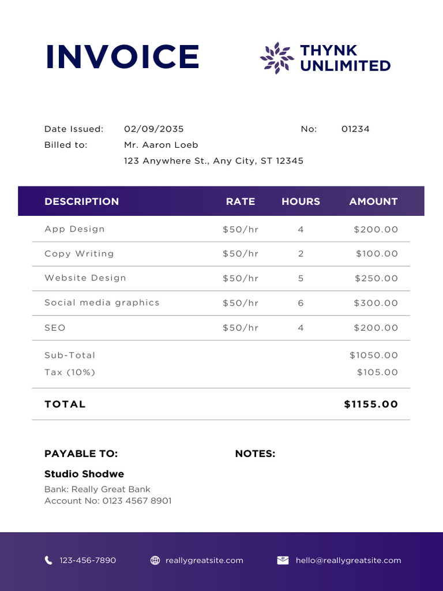Click the Social media graphics row
This screenshot has height=591, width=443.
102,302
